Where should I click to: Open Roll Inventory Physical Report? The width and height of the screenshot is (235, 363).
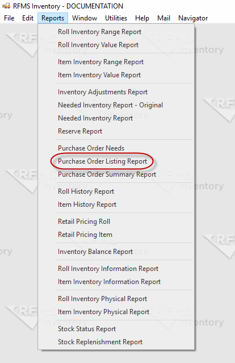click(x=102, y=299)
